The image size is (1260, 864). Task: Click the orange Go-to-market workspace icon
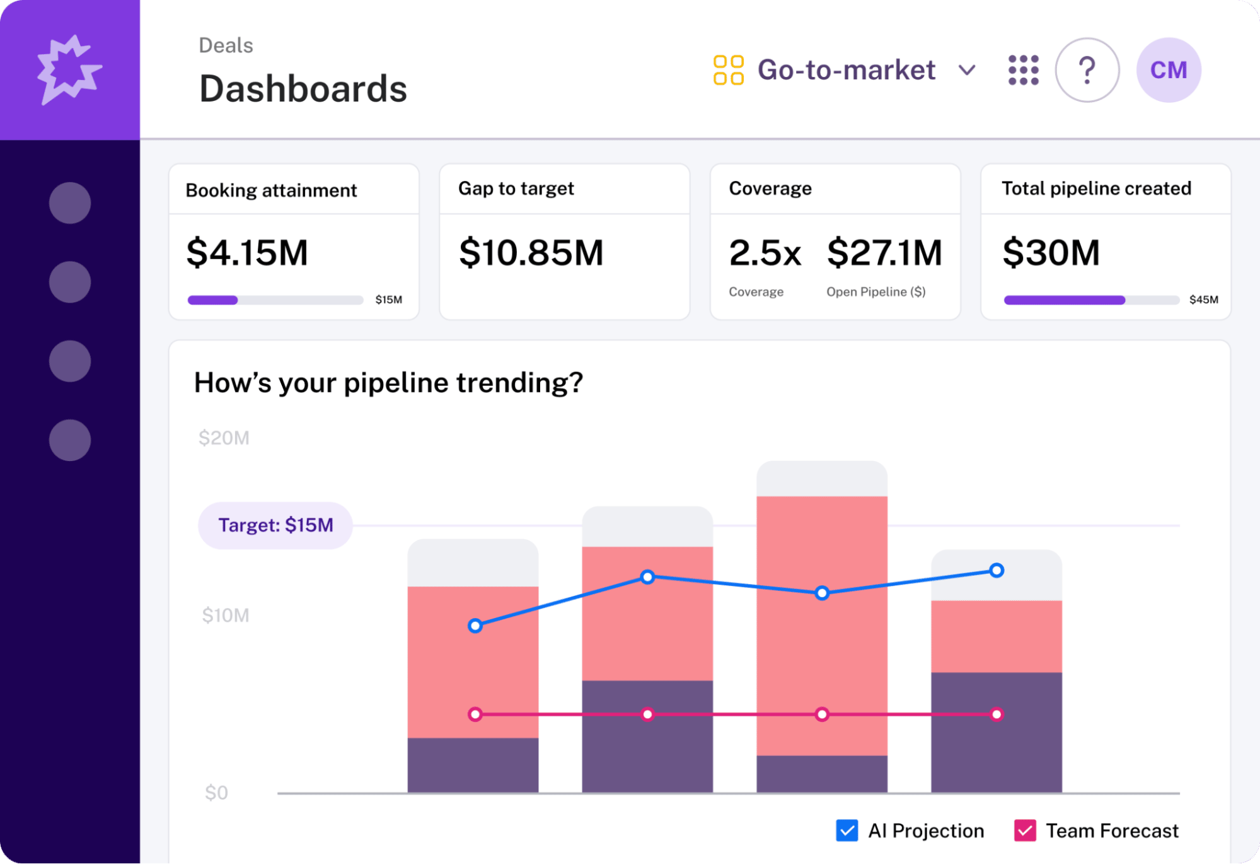point(728,69)
